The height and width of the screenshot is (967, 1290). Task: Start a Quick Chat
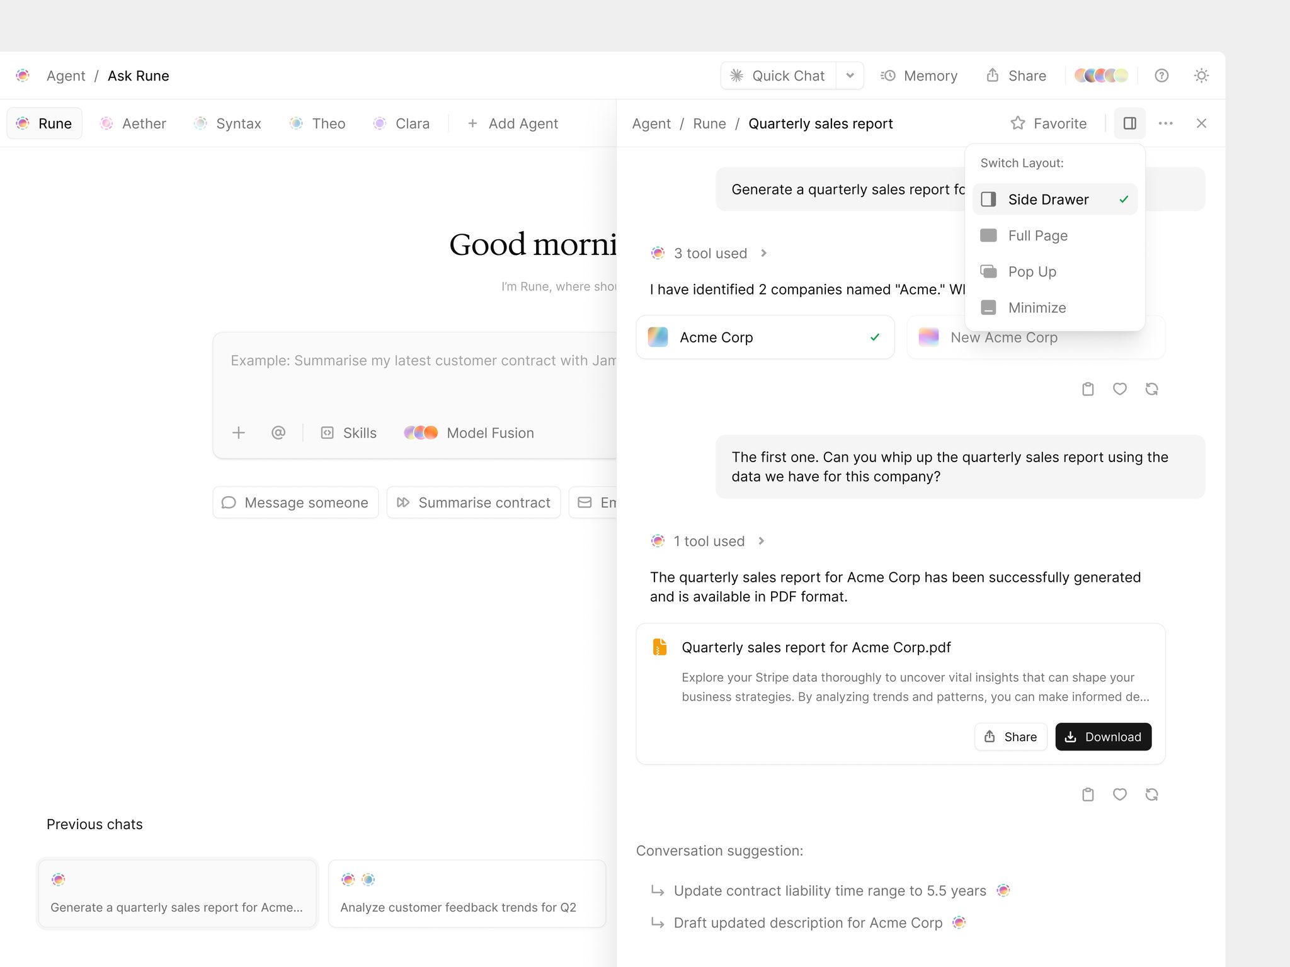click(779, 76)
